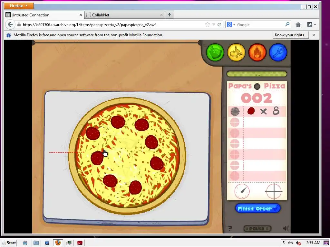
Task: Click order number 002 on ticket
Action: pyautogui.click(x=257, y=98)
